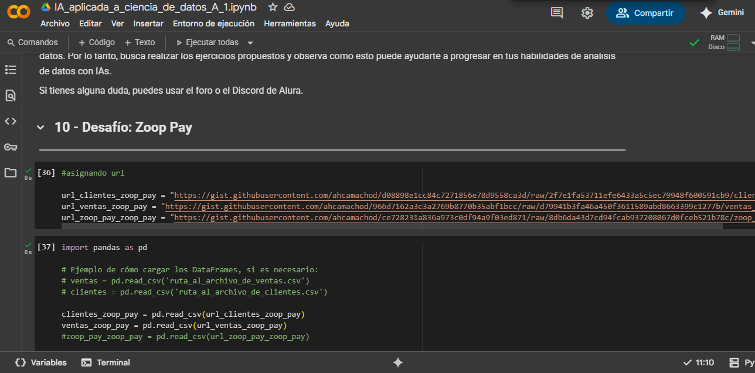Star the notebook
The height and width of the screenshot is (373, 755).
pyautogui.click(x=273, y=7)
